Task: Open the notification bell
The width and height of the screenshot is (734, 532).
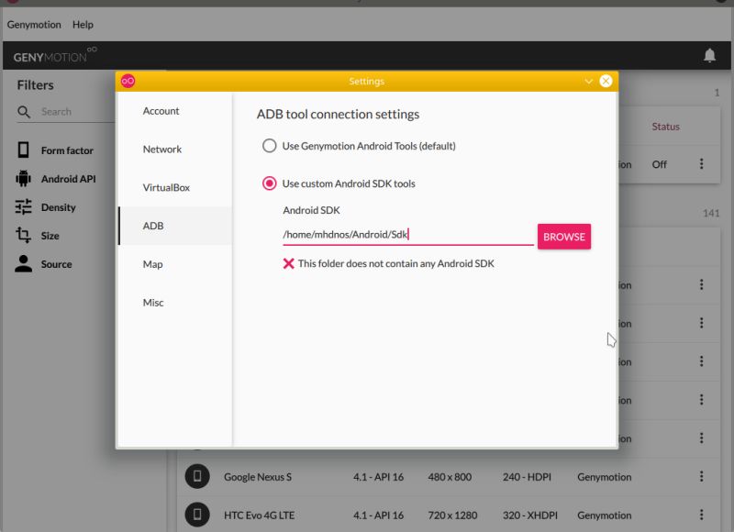Action: pos(709,55)
